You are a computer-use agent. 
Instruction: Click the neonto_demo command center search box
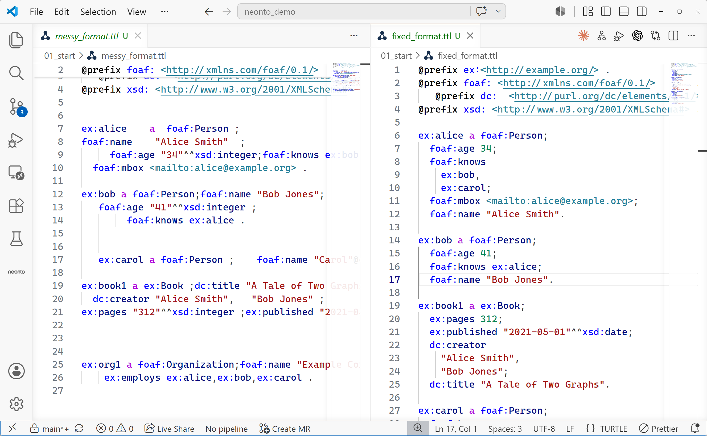tap(354, 11)
